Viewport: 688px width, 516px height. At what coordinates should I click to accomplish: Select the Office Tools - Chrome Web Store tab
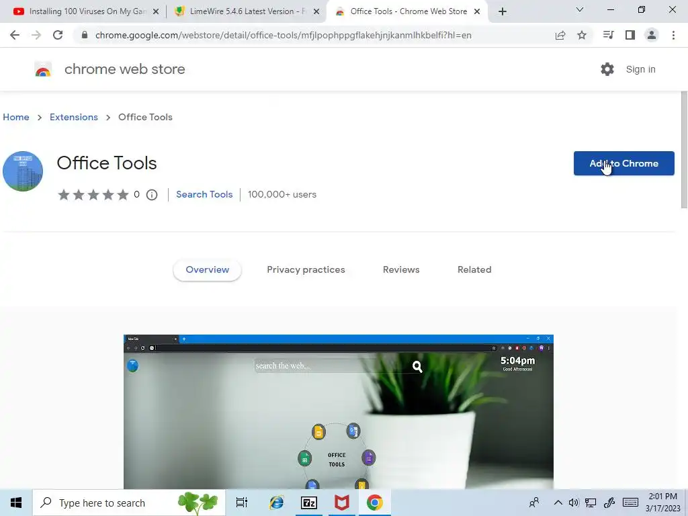click(406, 11)
